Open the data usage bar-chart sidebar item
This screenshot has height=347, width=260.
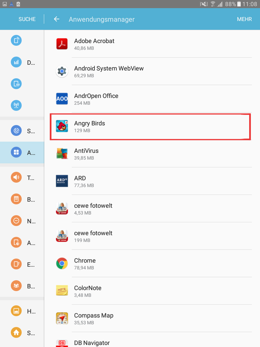[22, 62]
